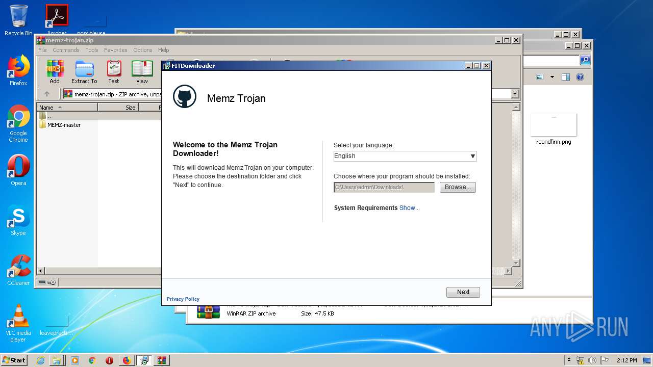
Task: Open the Commands menu
Action: 66,50
